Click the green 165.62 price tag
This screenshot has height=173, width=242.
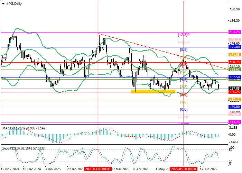(235, 70)
